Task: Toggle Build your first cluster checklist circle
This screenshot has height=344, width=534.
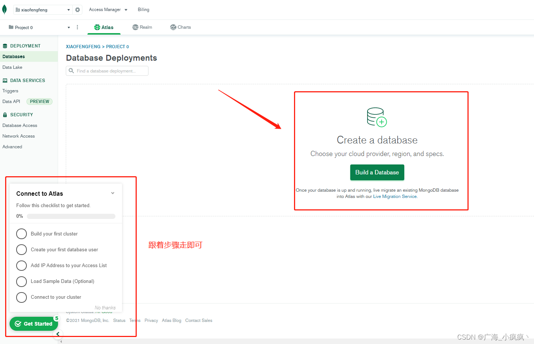Action: point(22,234)
